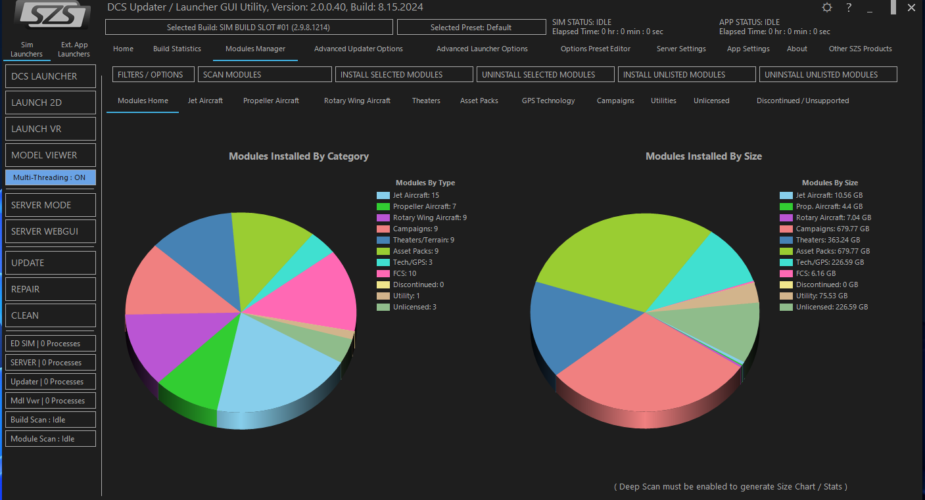Click Jet Aircraft: 15 legend swatch

[383, 195]
